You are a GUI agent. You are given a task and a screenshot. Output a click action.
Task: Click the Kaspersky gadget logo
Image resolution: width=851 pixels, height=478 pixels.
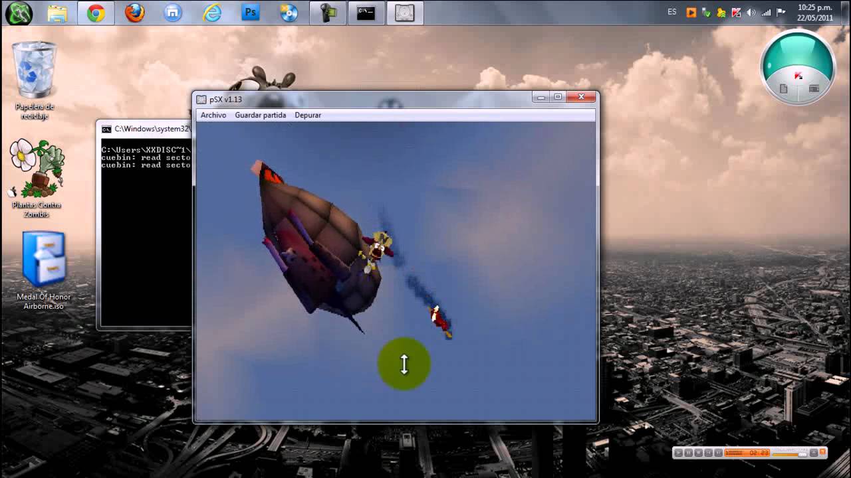pyautogui.click(x=798, y=76)
